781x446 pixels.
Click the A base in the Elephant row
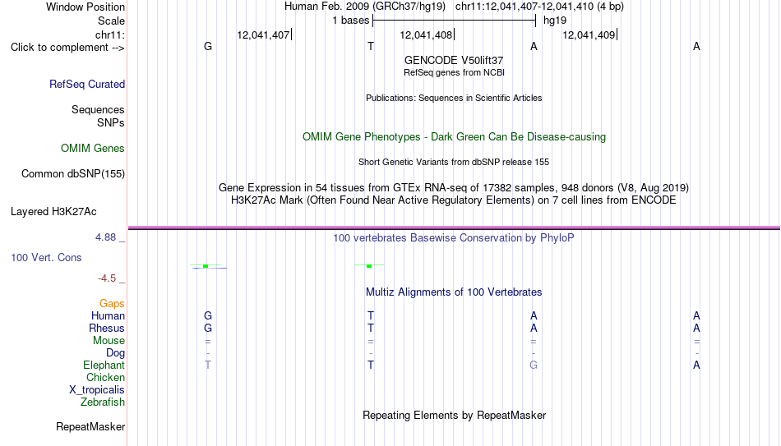(696, 365)
